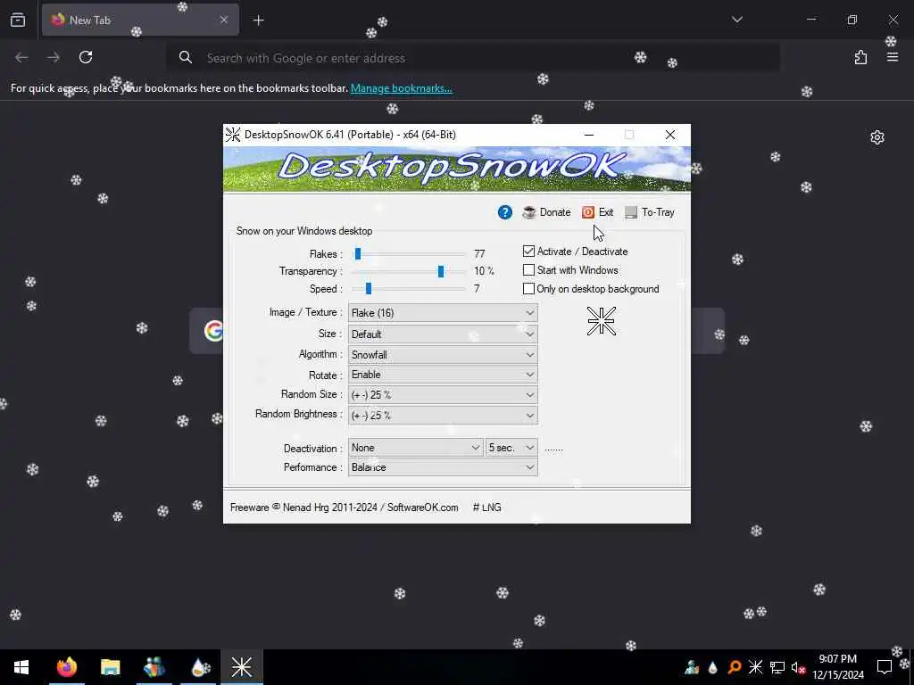Click the people icon in system tray
Screen dimensions: 914x685
click(x=692, y=667)
